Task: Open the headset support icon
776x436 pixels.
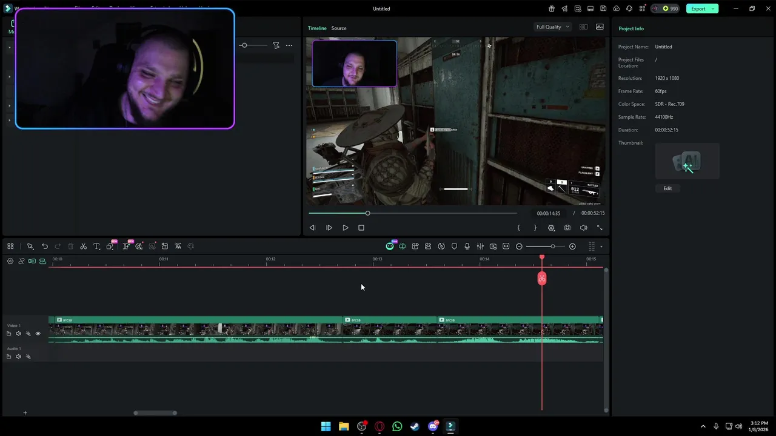Action: (629, 8)
